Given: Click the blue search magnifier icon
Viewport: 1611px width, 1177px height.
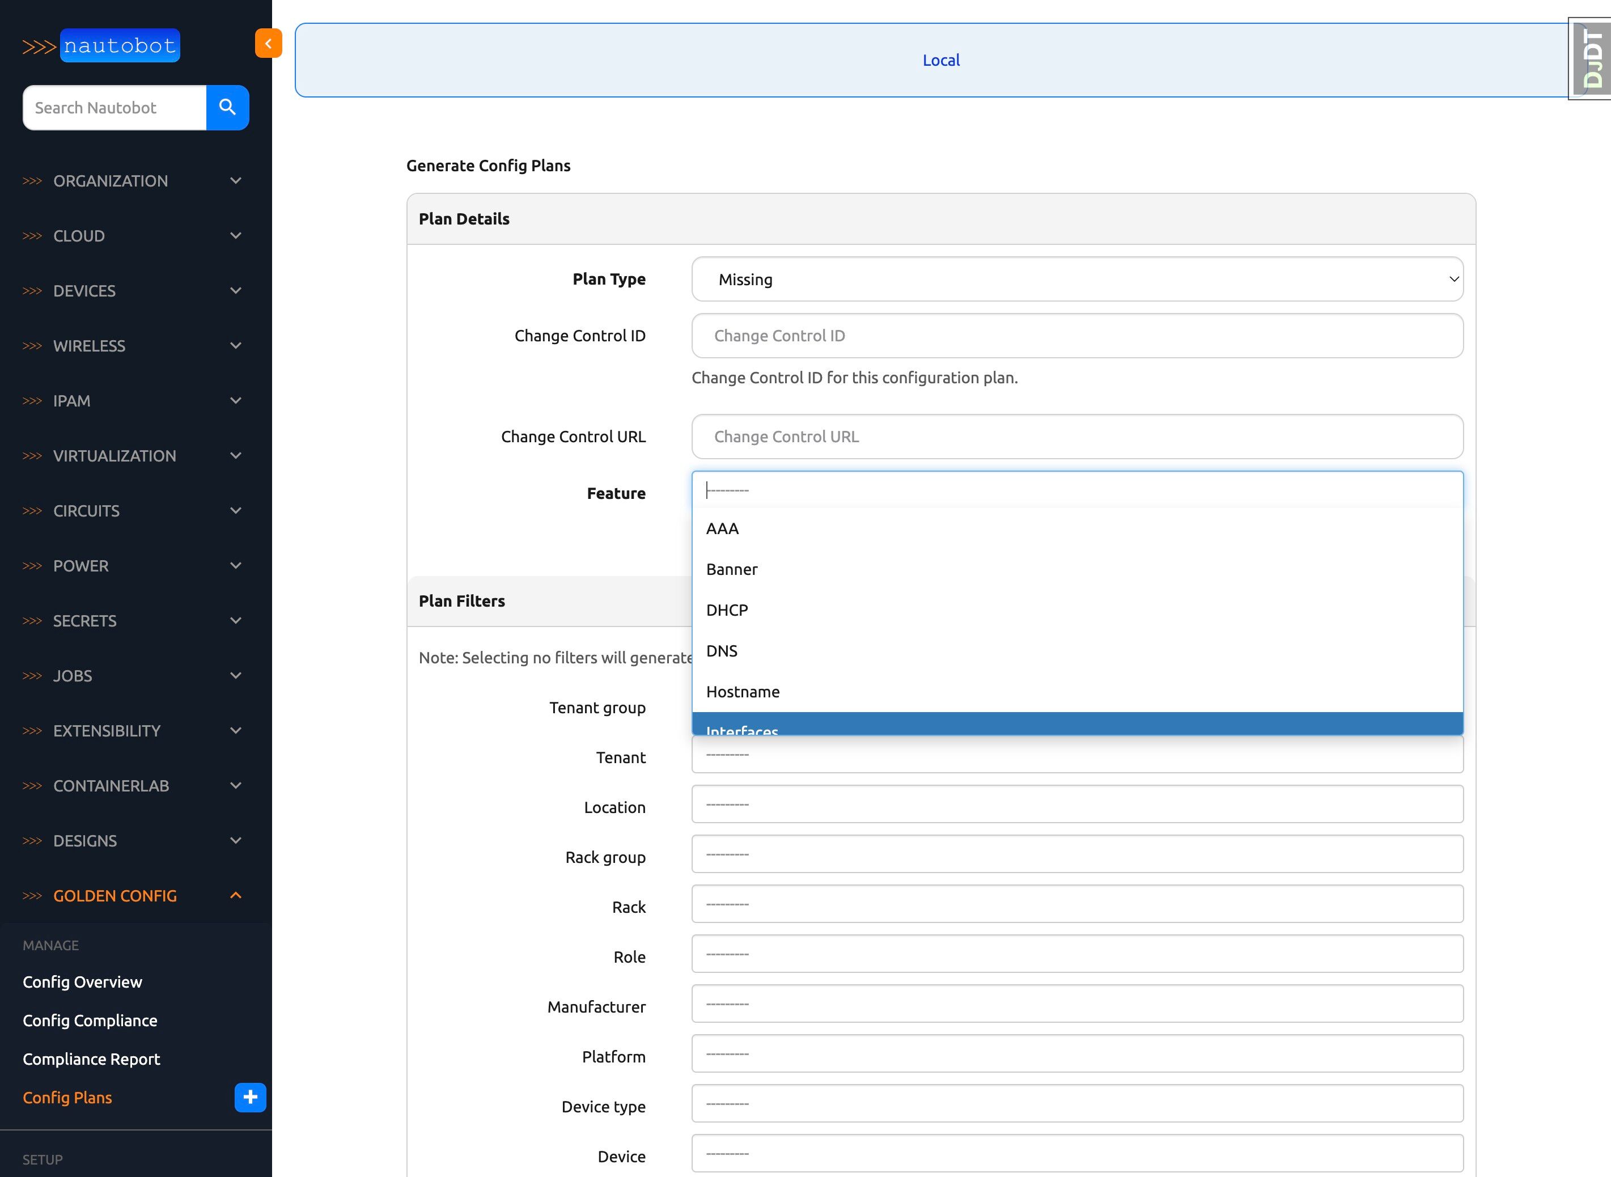Looking at the screenshot, I should coord(227,108).
